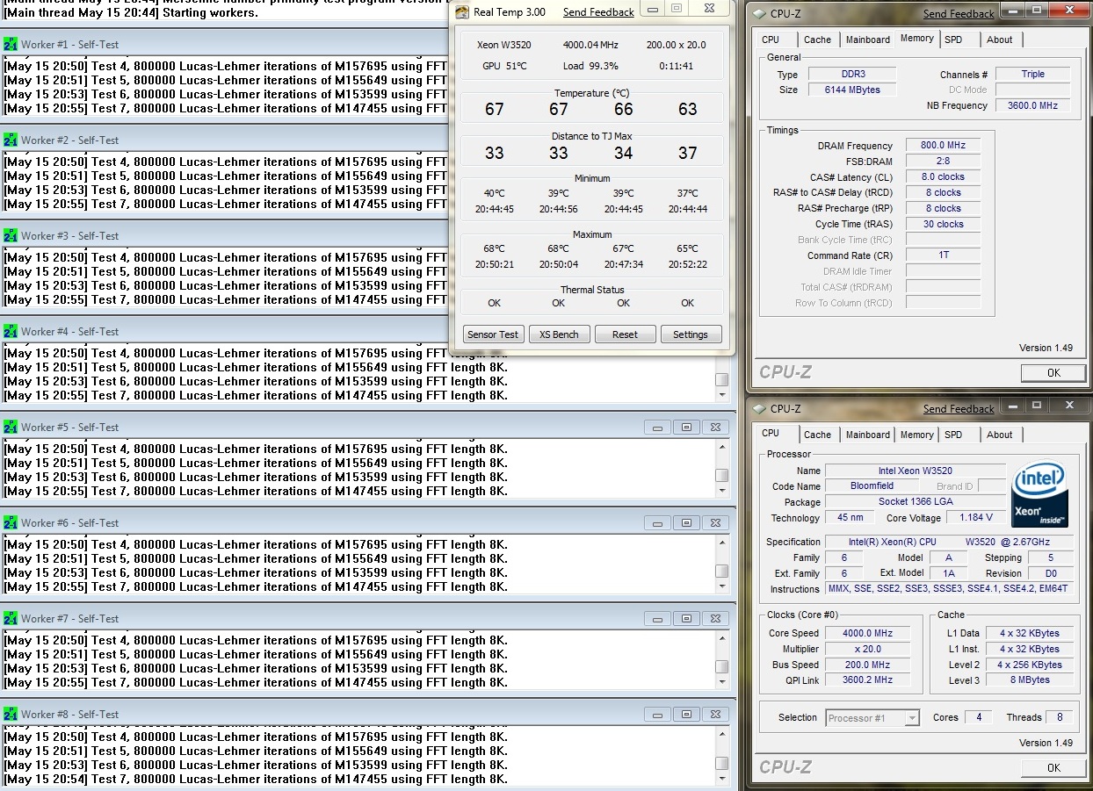Switch to CPU tab in upper CPU-Z

point(771,40)
